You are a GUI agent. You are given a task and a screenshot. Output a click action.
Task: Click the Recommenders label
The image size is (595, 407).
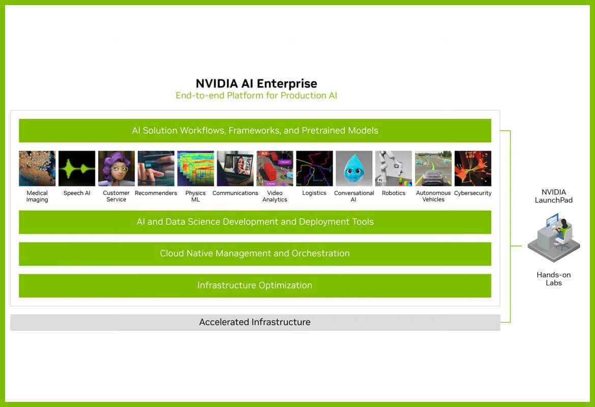pos(156,193)
